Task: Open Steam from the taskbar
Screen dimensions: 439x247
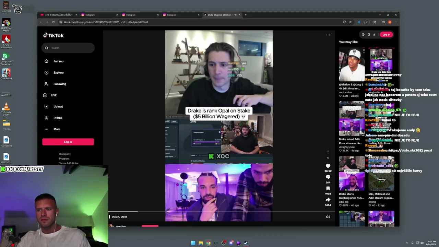Action: [246, 243]
